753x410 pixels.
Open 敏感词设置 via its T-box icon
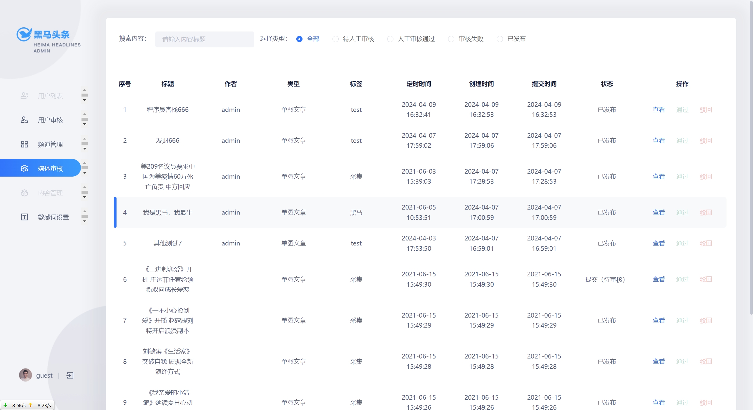pyautogui.click(x=24, y=217)
